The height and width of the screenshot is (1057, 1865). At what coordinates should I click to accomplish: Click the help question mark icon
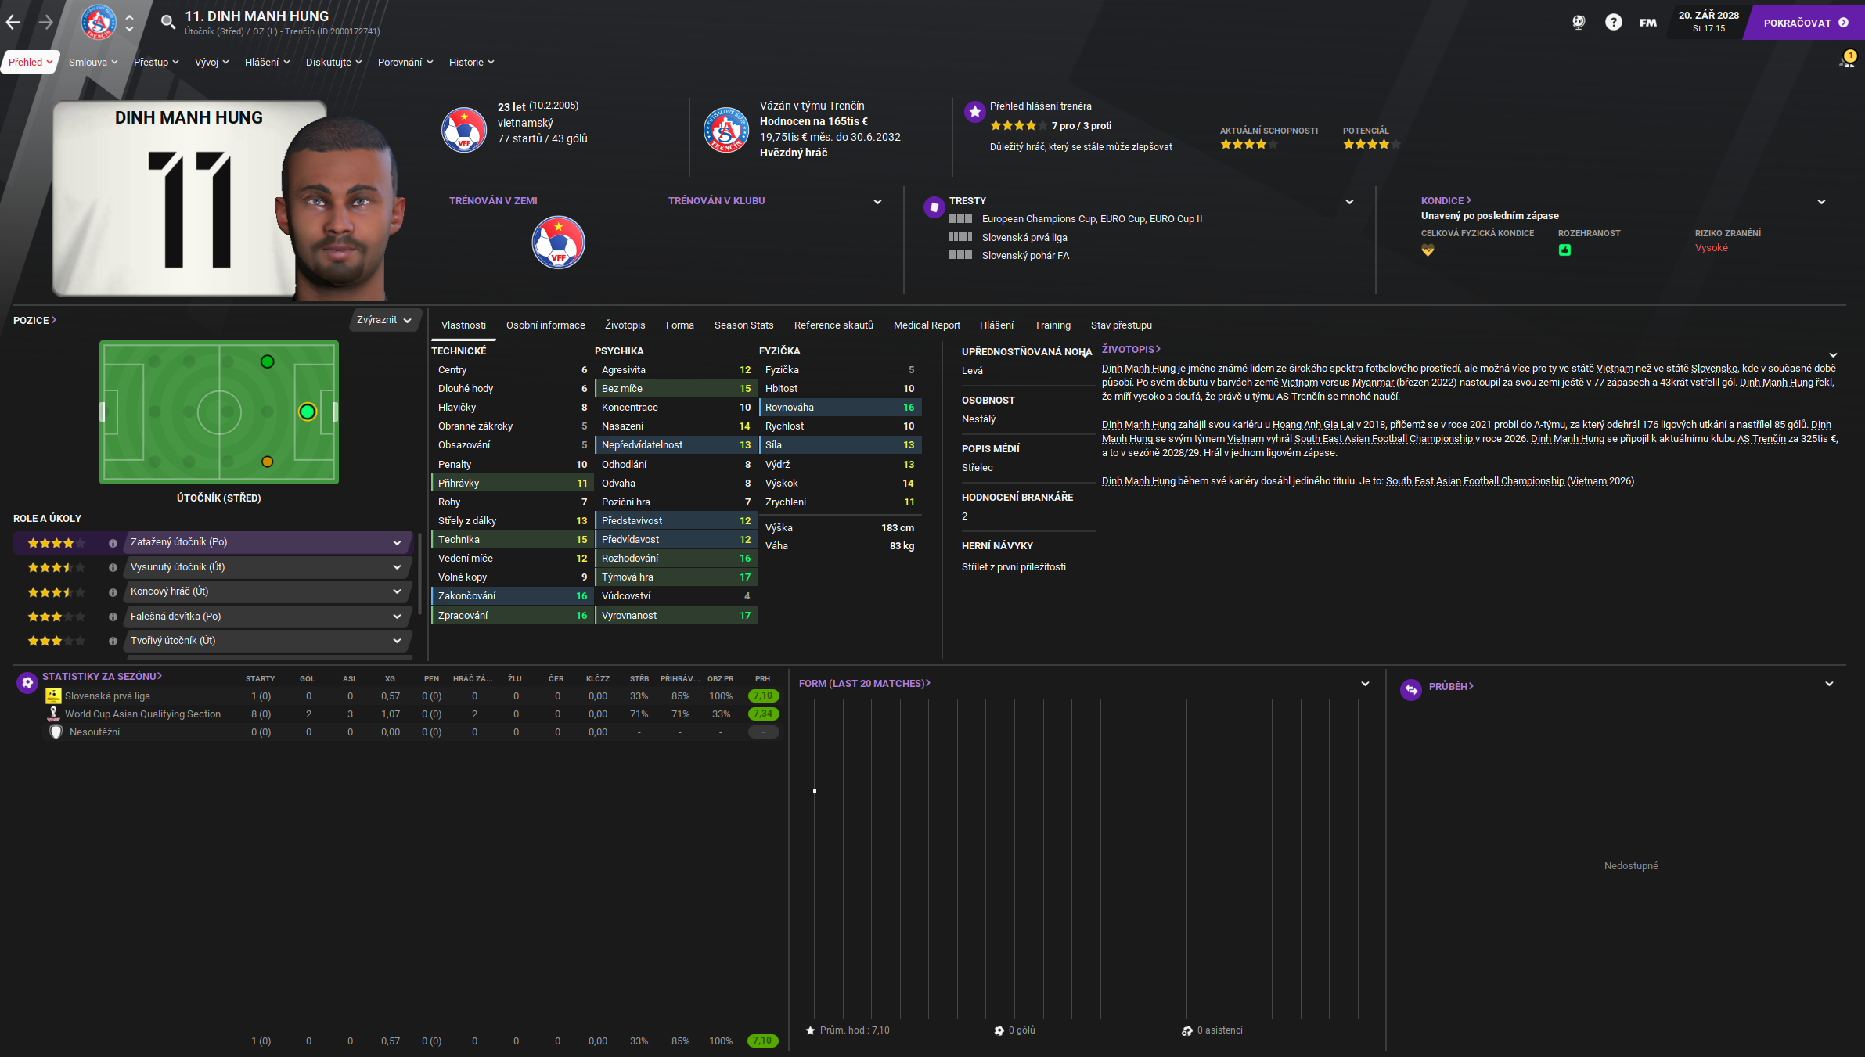(x=1613, y=22)
